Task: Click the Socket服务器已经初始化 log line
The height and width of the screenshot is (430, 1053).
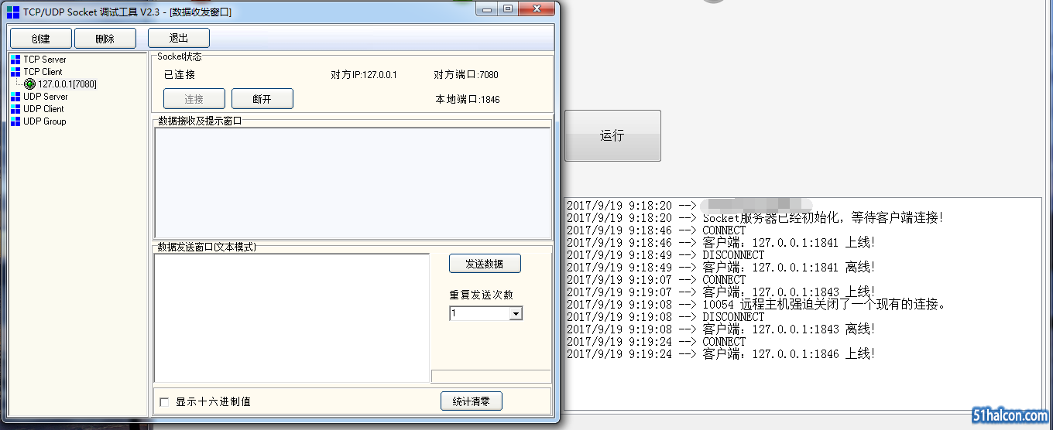Action: [755, 218]
